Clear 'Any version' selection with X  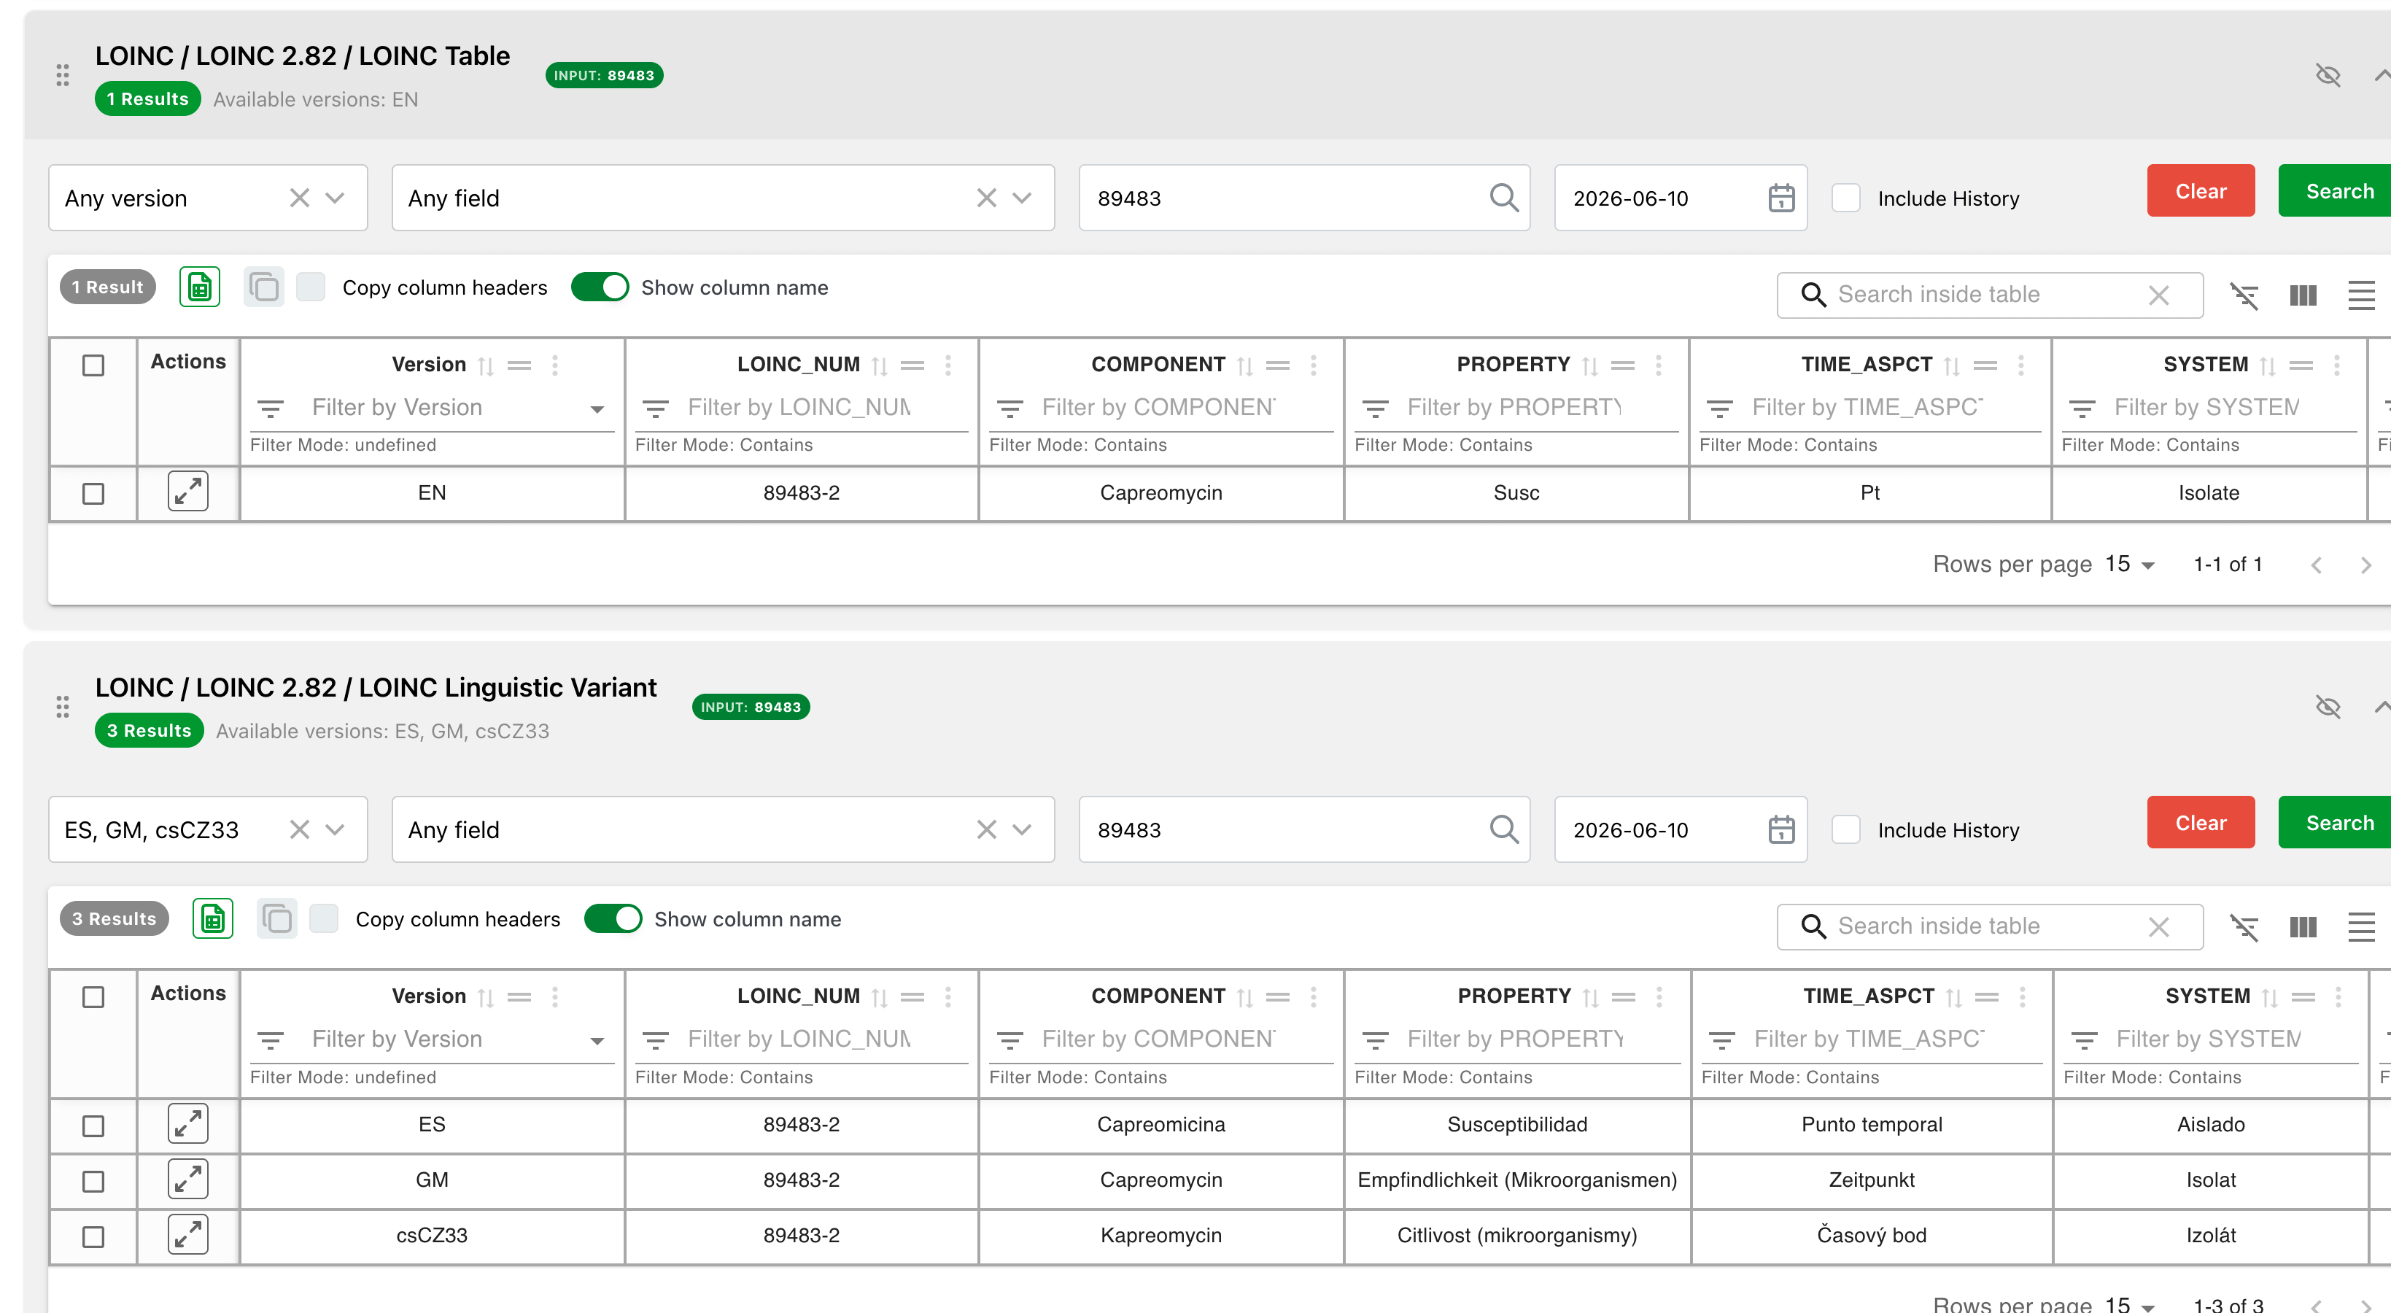click(299, 198)
